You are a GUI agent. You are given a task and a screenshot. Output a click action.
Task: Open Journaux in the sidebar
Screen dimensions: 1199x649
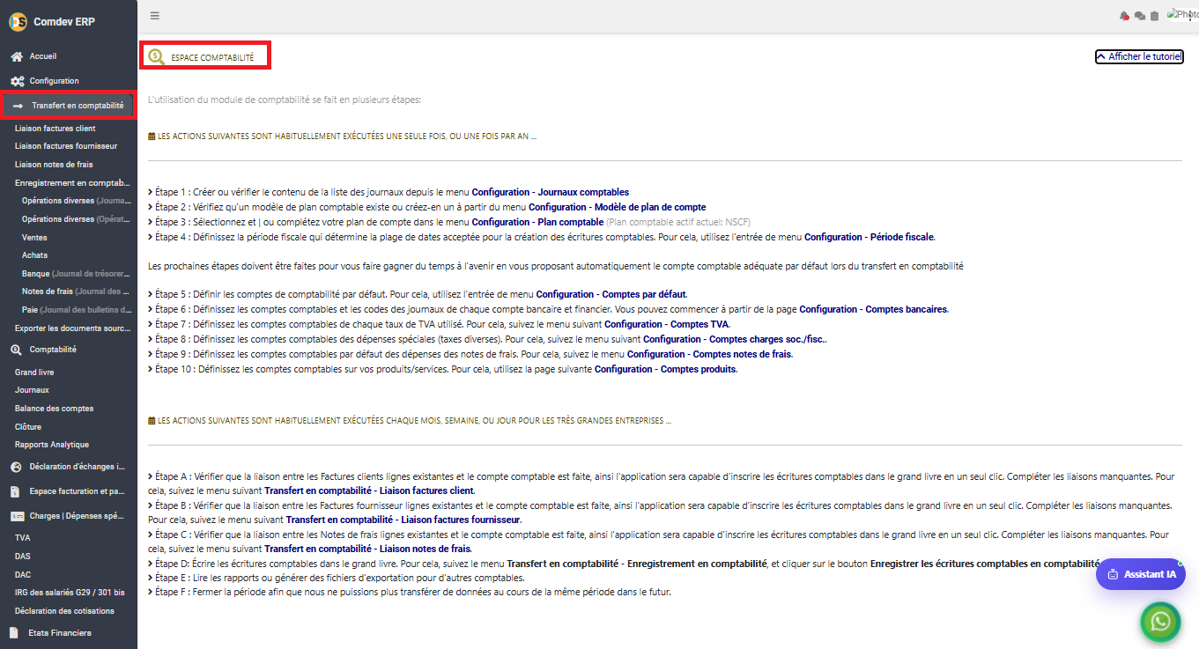coord(32,390)
